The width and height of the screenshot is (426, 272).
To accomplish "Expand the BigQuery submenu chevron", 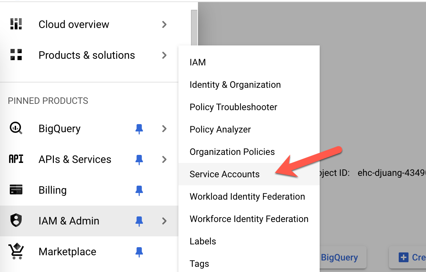I will pos(164,129).
